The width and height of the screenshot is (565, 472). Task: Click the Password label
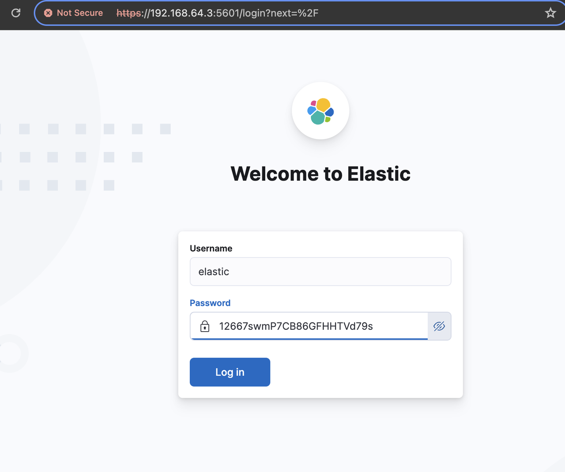[210, 303]
